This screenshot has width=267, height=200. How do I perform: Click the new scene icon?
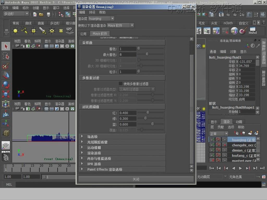pyautogui.click(x=35, y=15)
